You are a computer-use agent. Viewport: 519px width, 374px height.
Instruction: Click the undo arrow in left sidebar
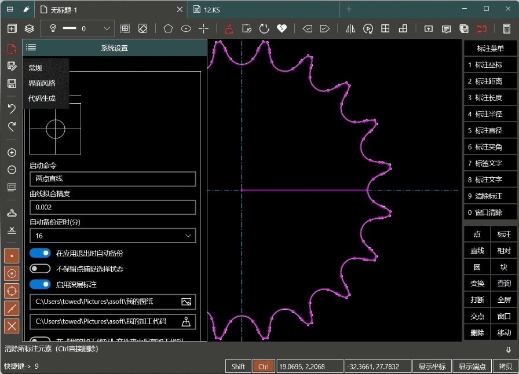[x=12, y=109]
